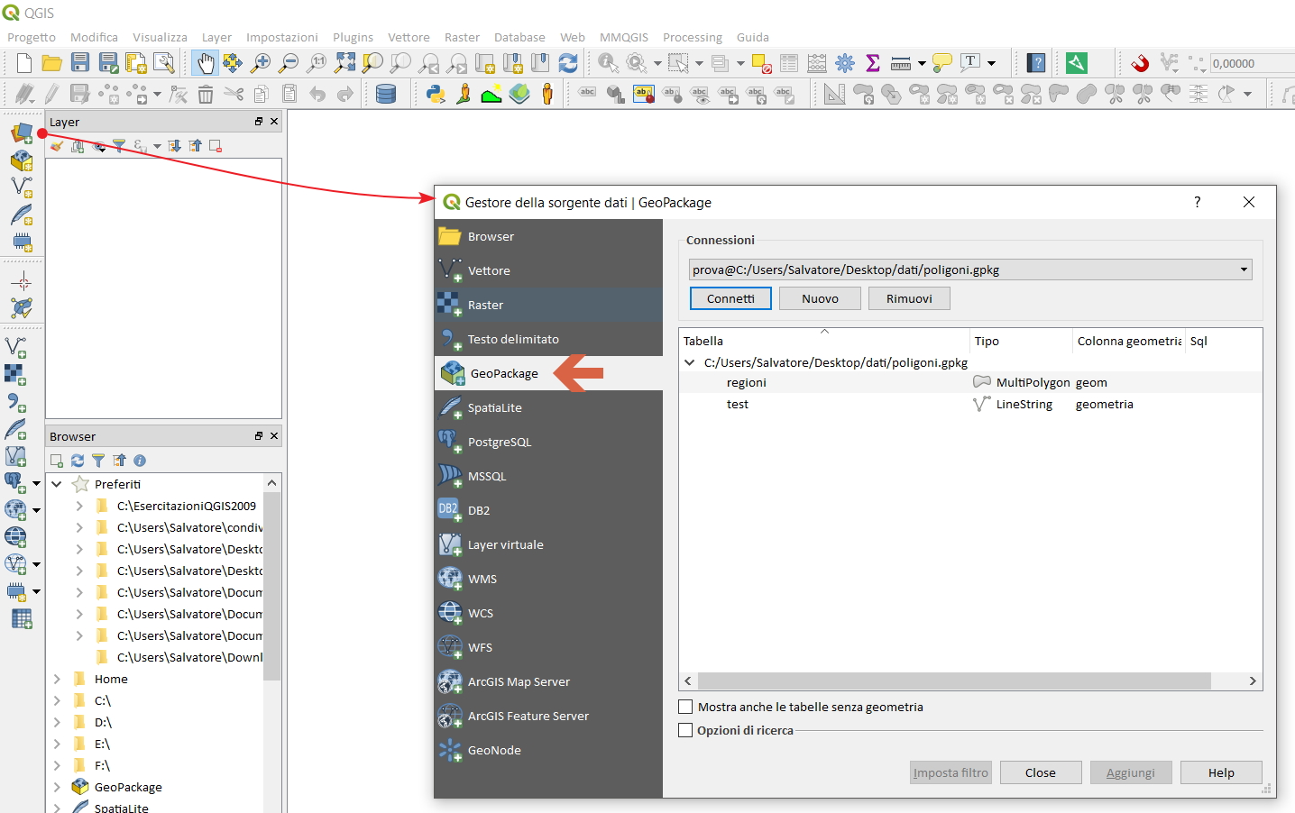Enable Mostra anche le tabelle senza geometria

(686, 708)
